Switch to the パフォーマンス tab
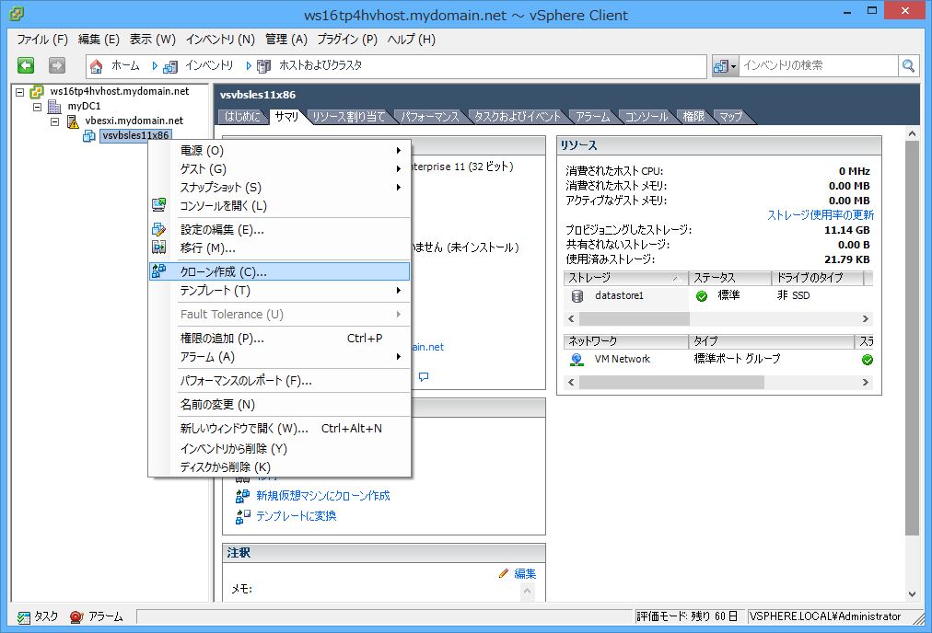Image resolution: width=932 pixels, height=633 pixels. [430, 117]
